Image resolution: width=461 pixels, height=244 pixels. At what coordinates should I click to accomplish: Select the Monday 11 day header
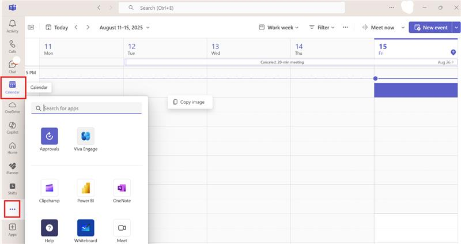point(81,48)
